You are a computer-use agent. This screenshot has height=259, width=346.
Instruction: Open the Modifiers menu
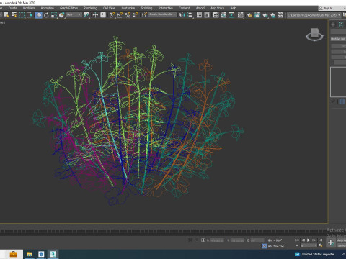pyautogui.click(x=29, y=8)
